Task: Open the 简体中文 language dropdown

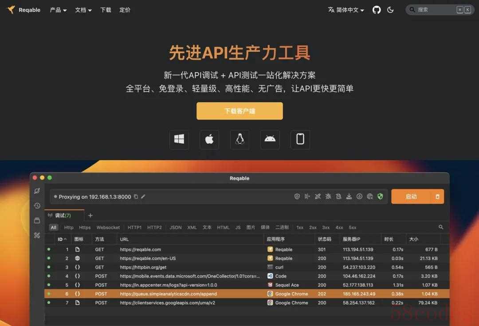Action: tap(346, 10)
